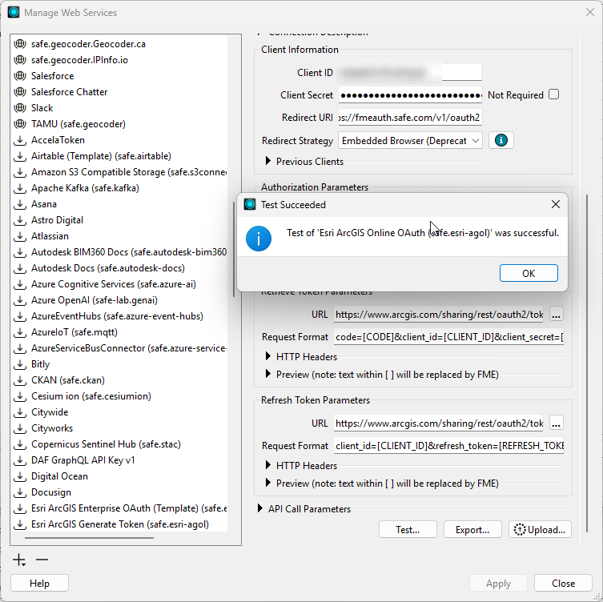Image resolution: width=603 pixels, height=602 pixels.
Task: Click the download icon next to AccelaToken
Action: coord(20,140)
